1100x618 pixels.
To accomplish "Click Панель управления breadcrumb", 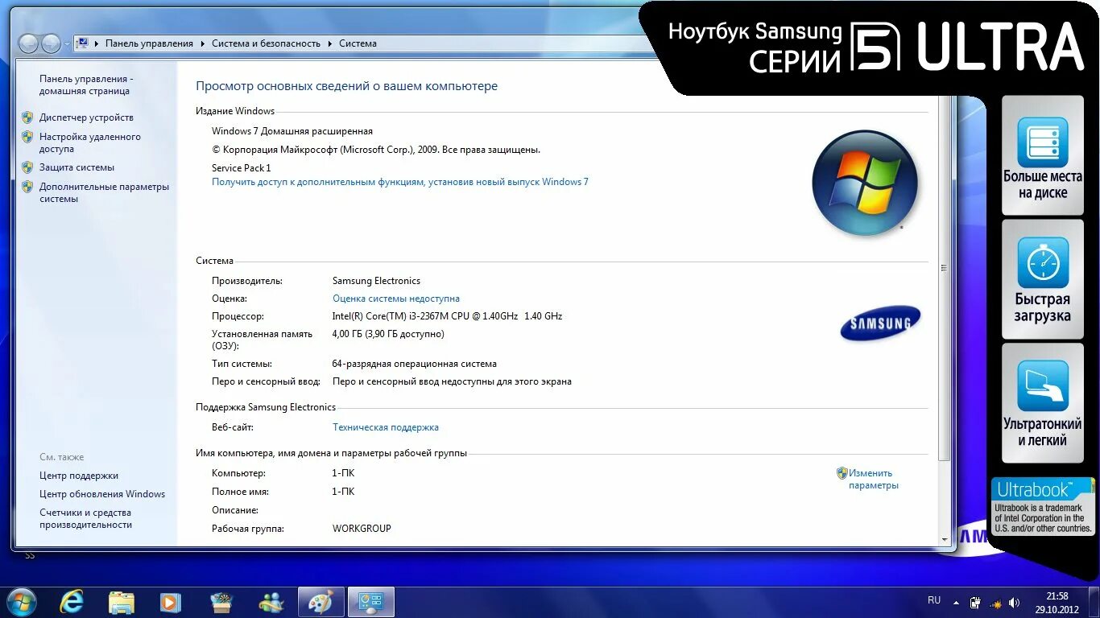I will point(149,43).
